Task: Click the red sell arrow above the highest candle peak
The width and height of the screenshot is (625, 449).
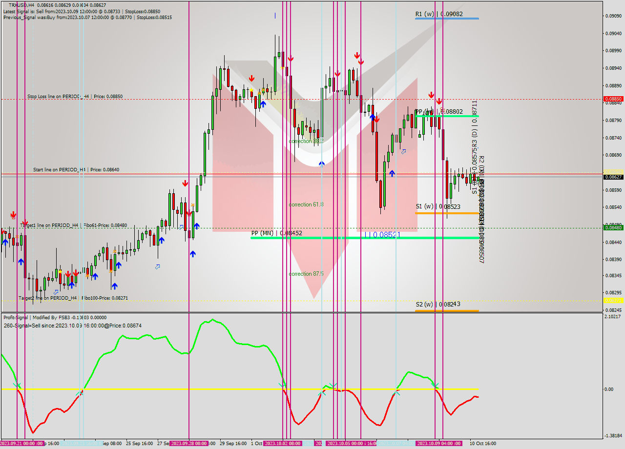Action: click(291, 58)
